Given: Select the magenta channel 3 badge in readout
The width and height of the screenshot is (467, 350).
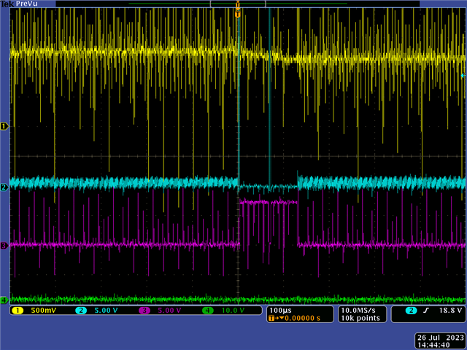Looking at the screenshot, I should pos(144,311).
